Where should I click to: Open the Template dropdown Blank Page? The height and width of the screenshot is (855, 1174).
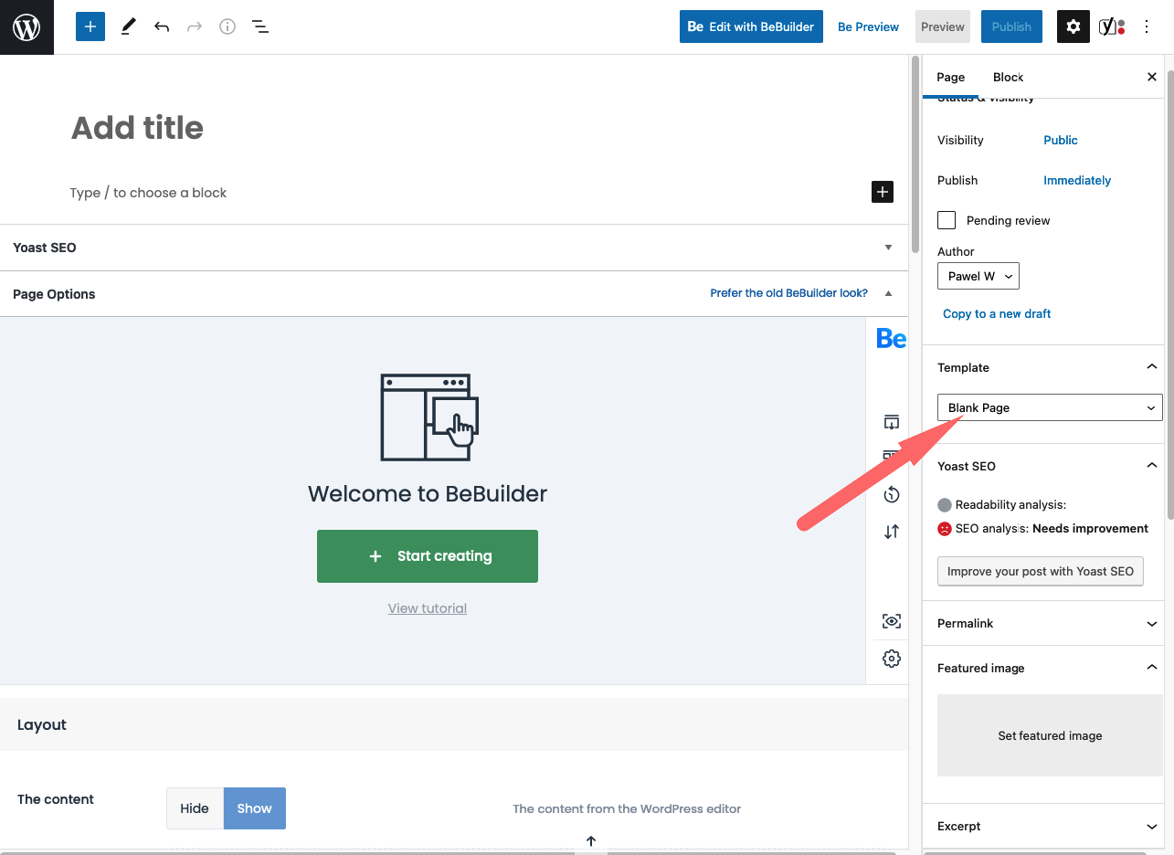(x=1050, y=407)
